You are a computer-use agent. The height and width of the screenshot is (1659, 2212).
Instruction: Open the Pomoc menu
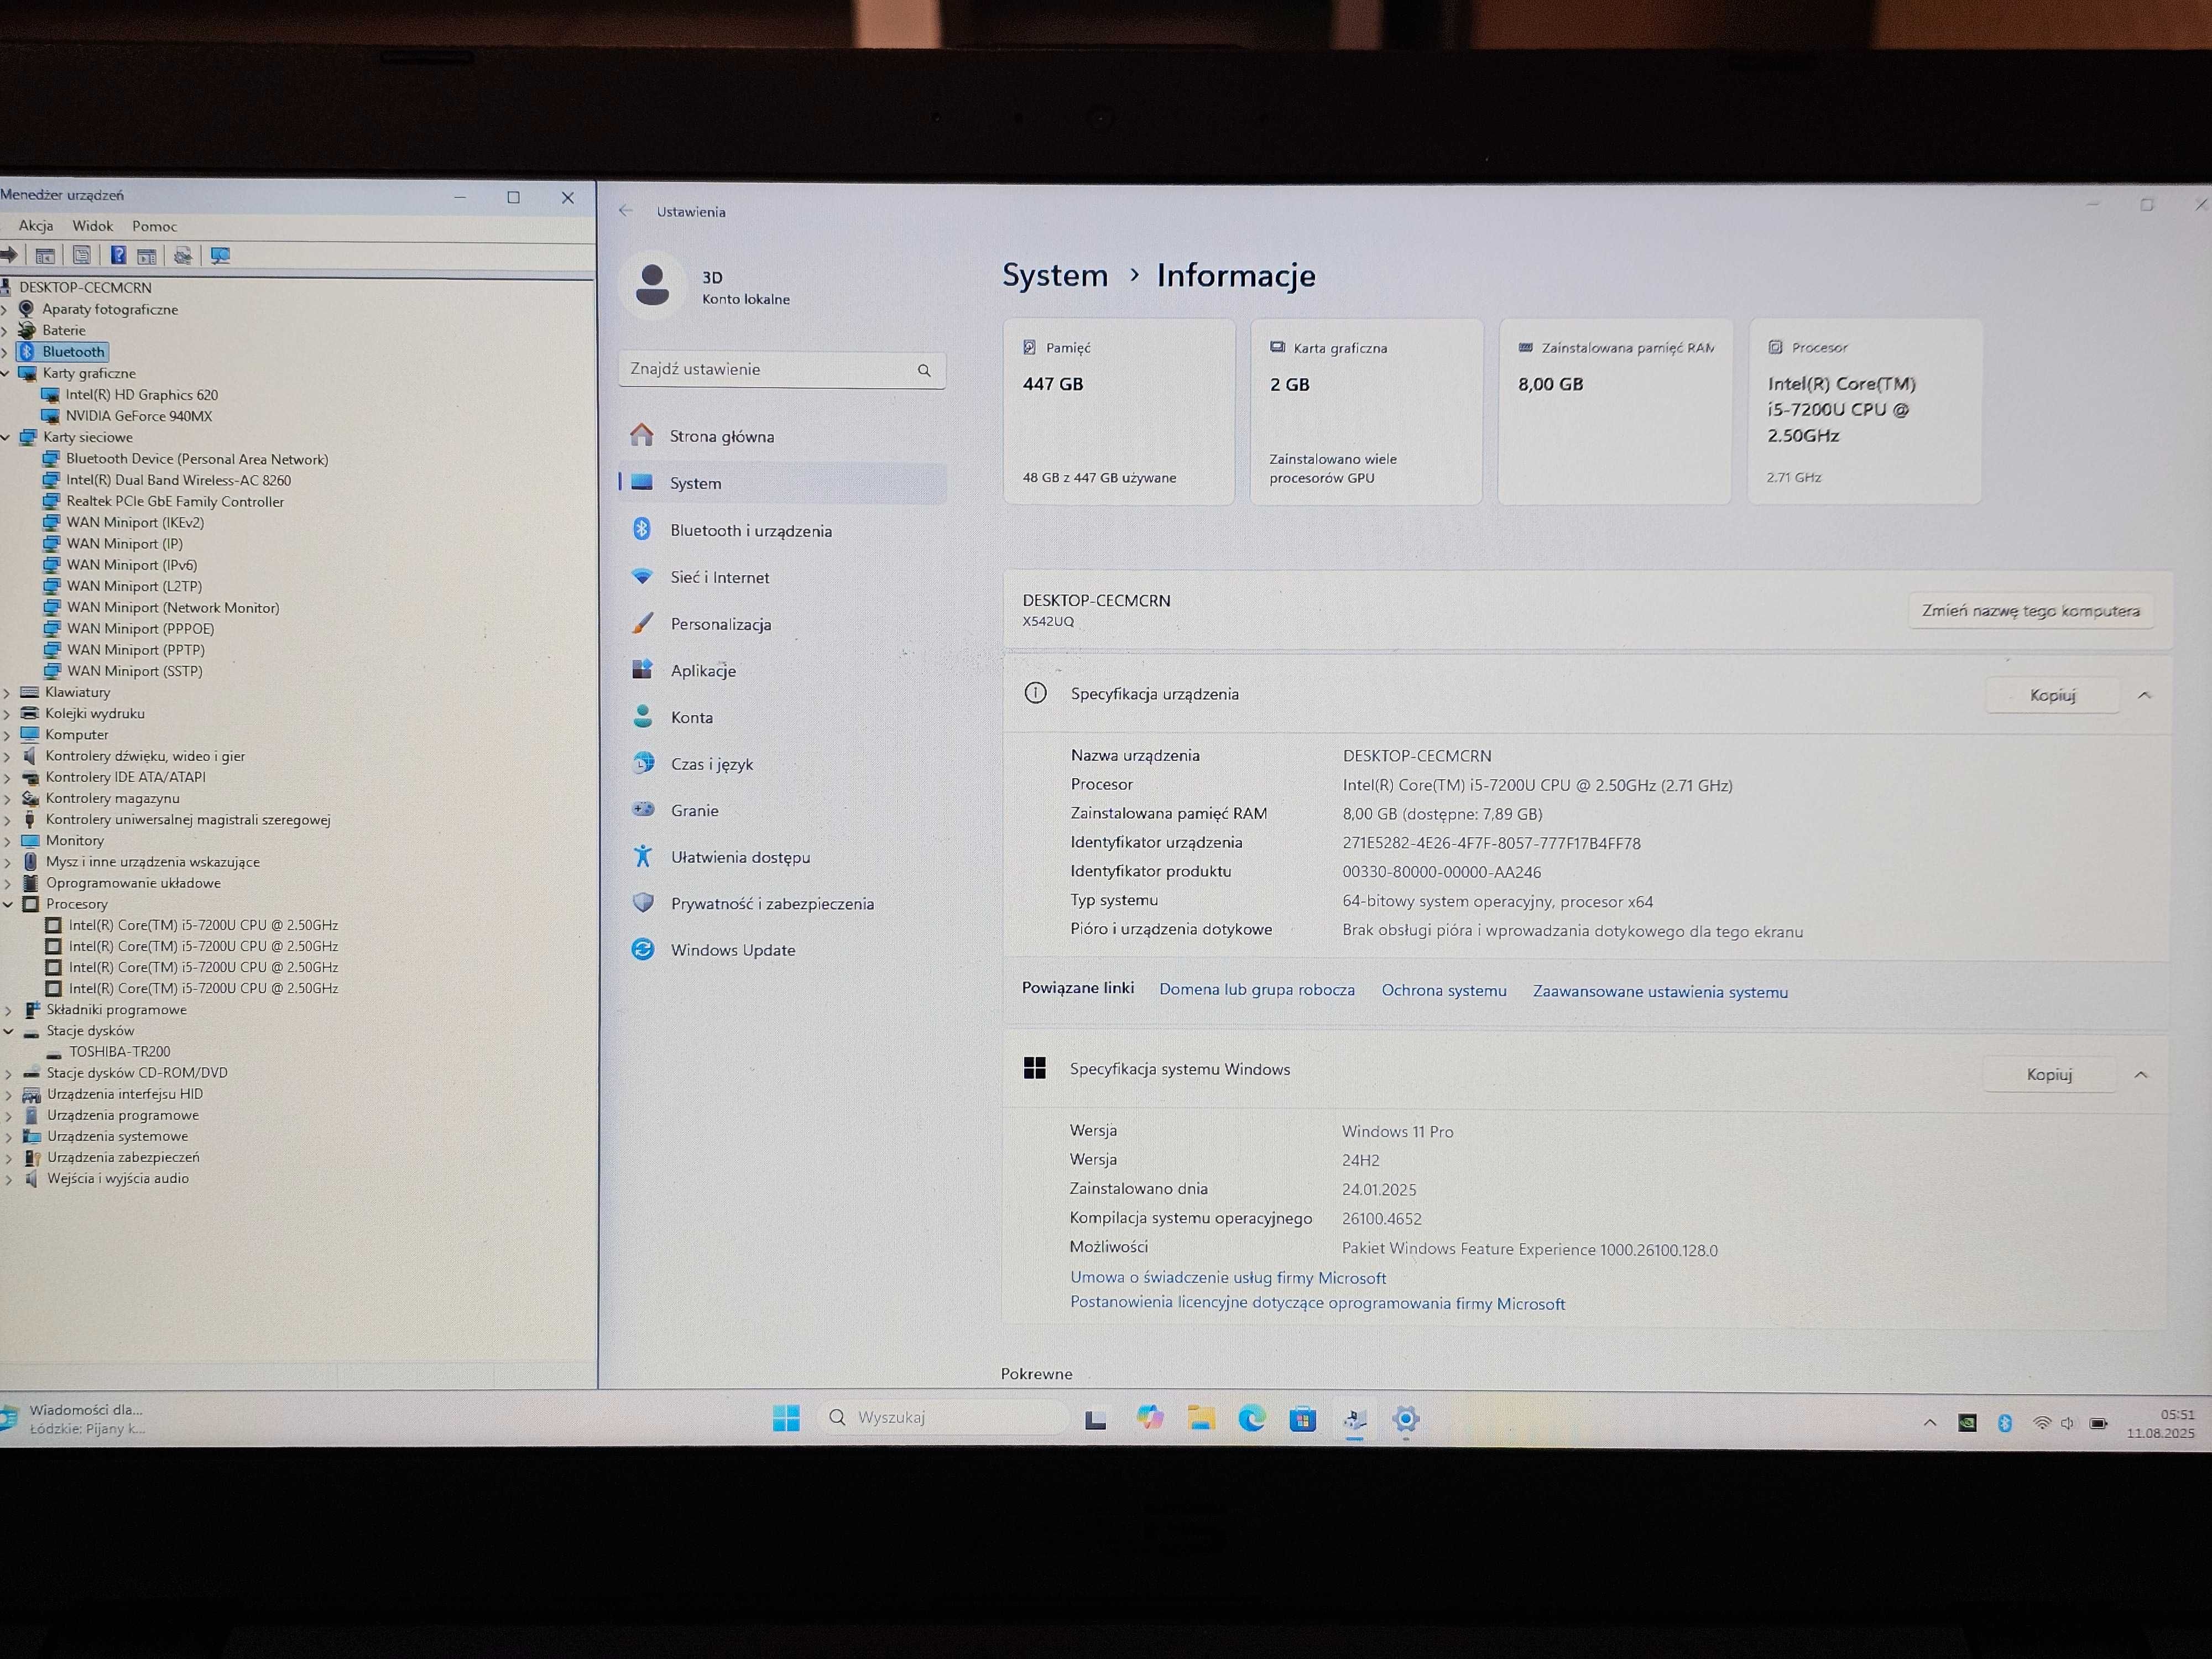[154, 227]
